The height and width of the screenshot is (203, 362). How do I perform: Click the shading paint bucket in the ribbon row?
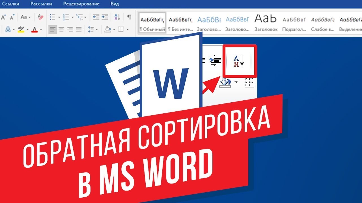108,29
